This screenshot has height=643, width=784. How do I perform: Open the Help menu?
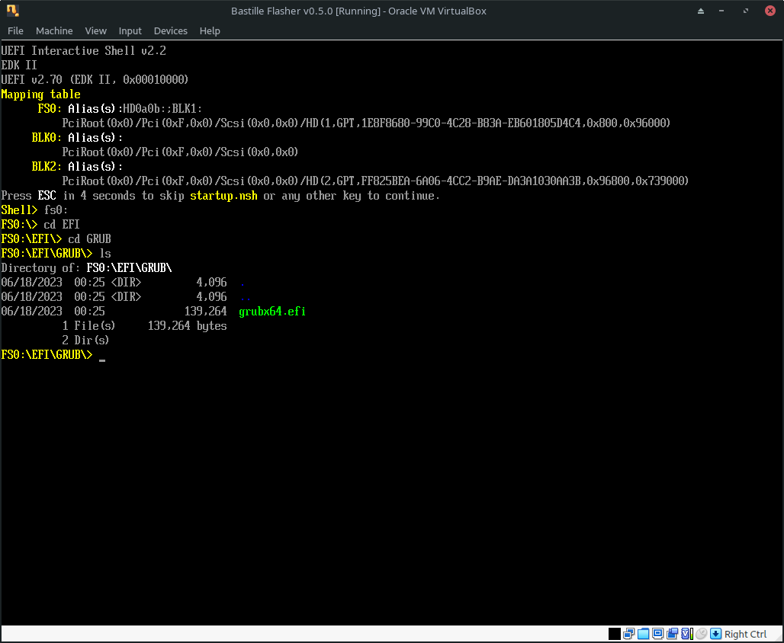pos(210,31)
